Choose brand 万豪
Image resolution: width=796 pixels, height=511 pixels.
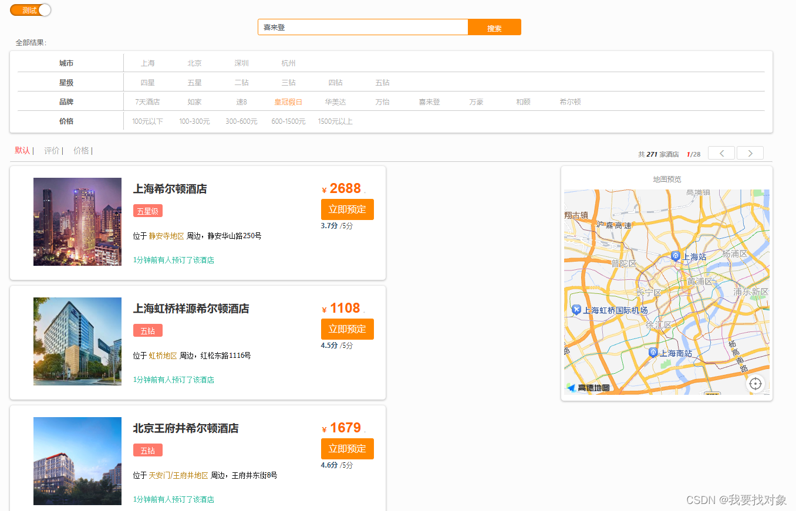[x=476, y=102]
